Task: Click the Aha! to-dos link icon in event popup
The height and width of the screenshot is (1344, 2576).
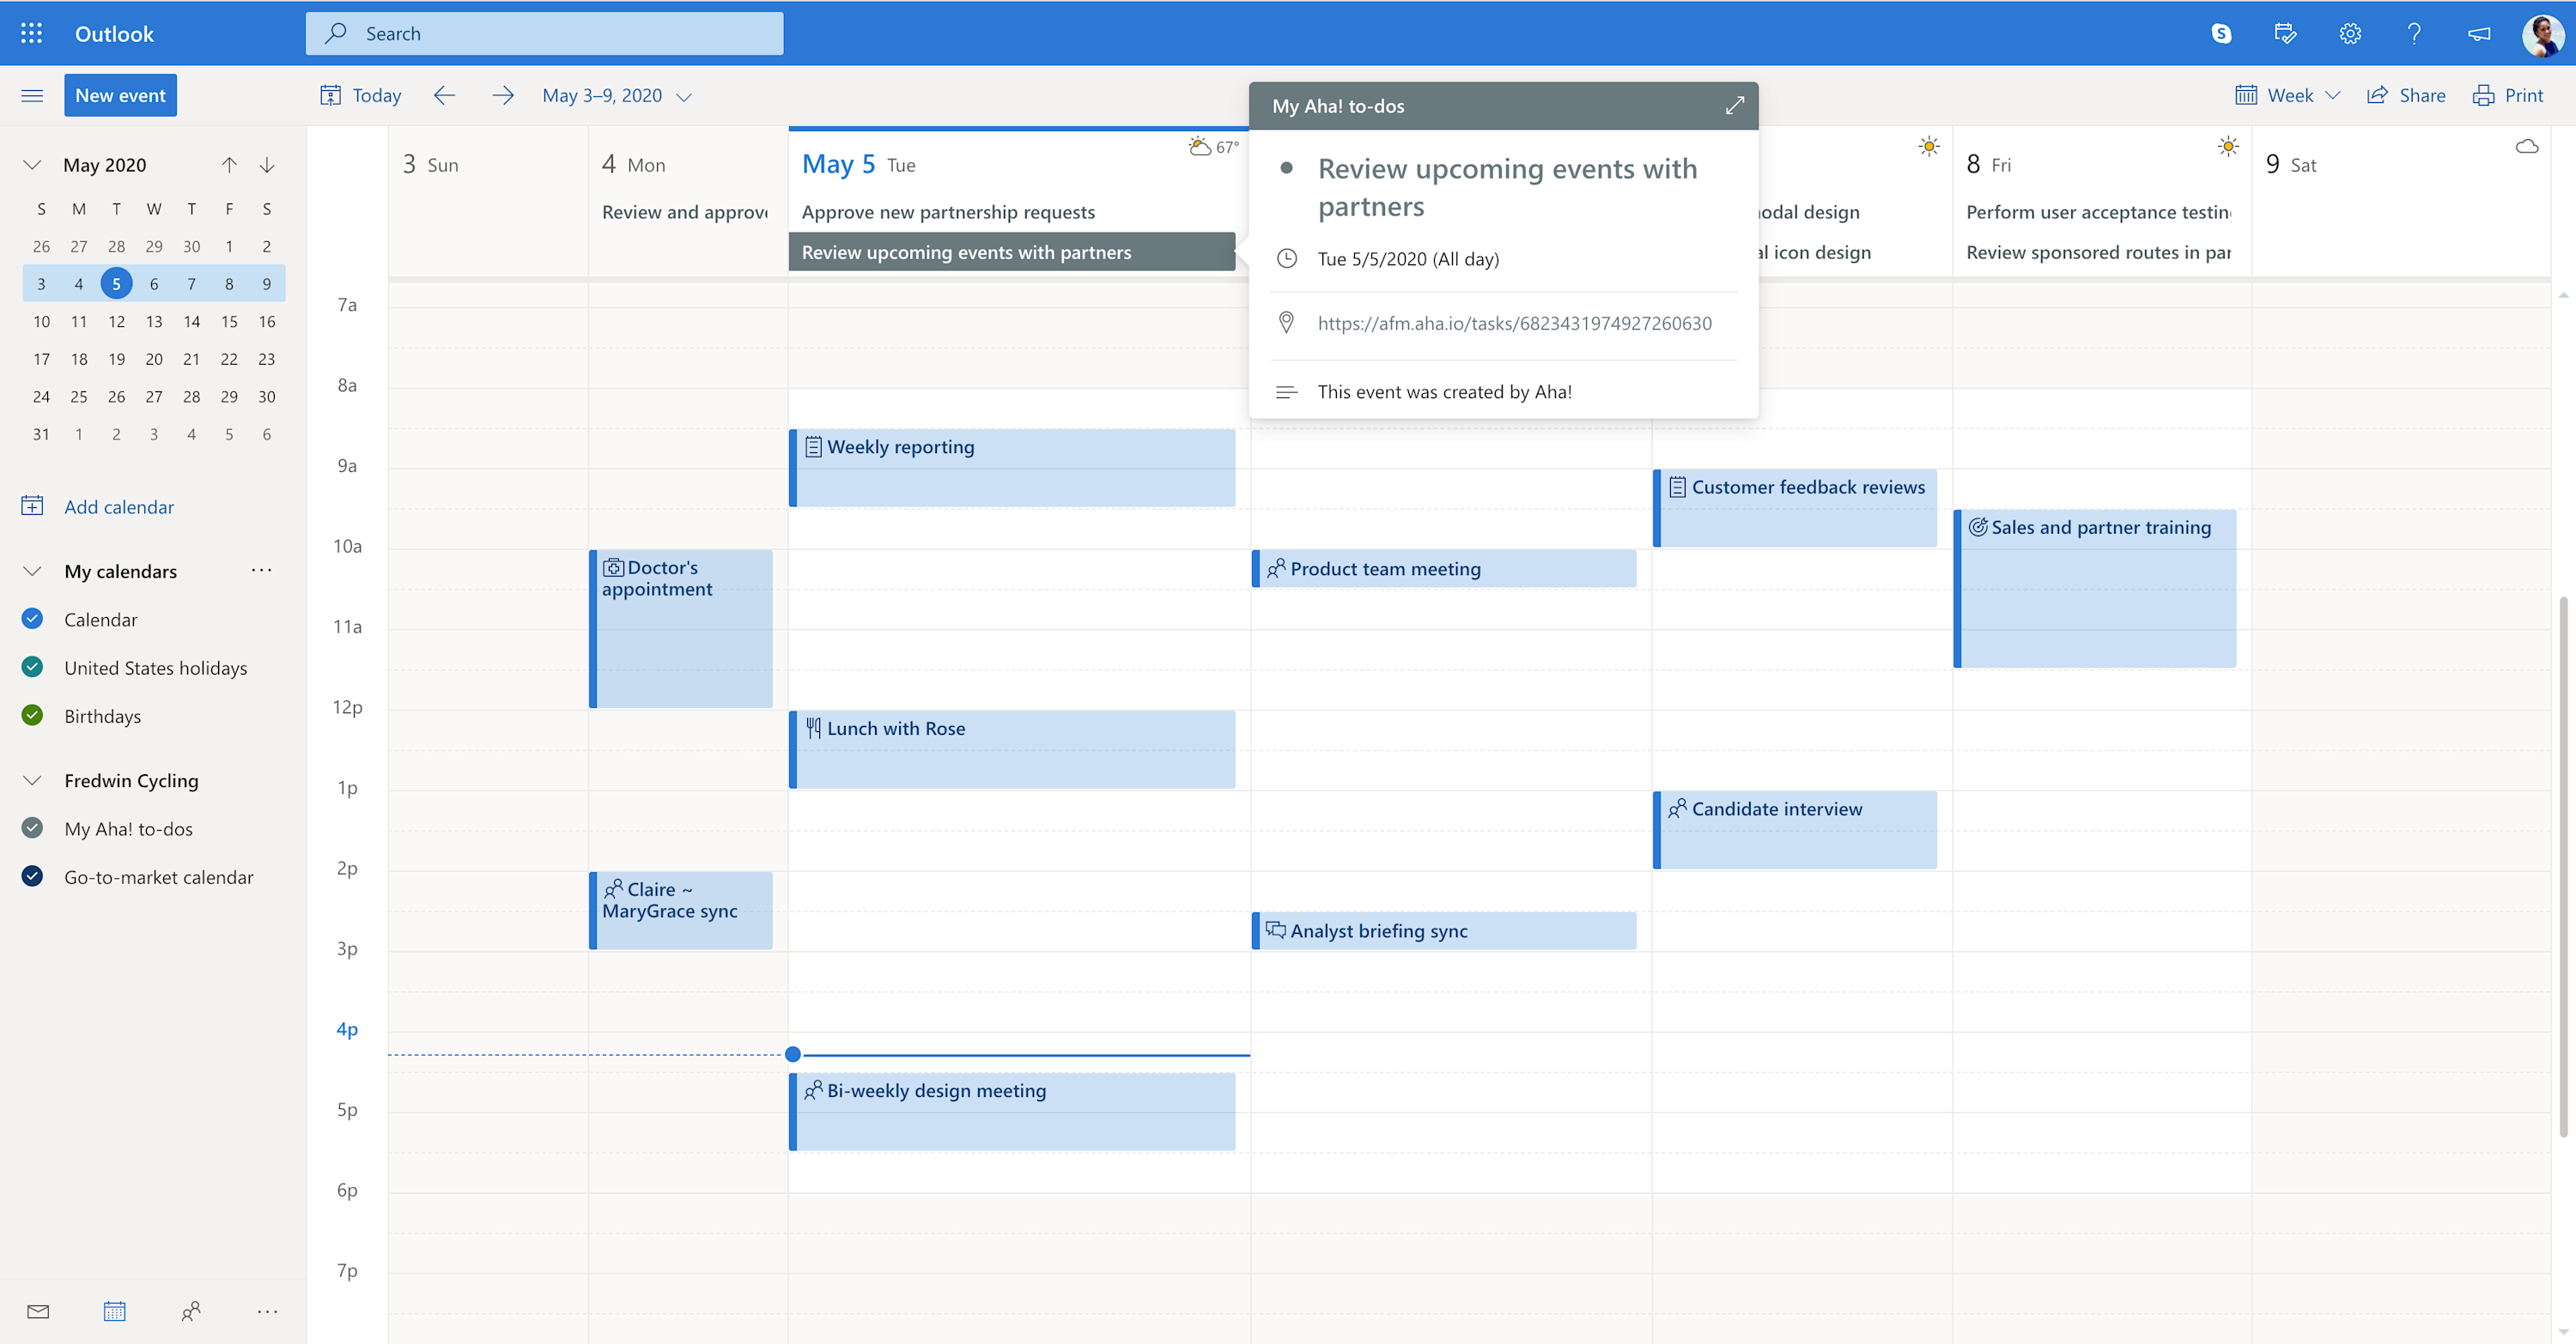Action: pyautogui.click(x=1286, y=324)
